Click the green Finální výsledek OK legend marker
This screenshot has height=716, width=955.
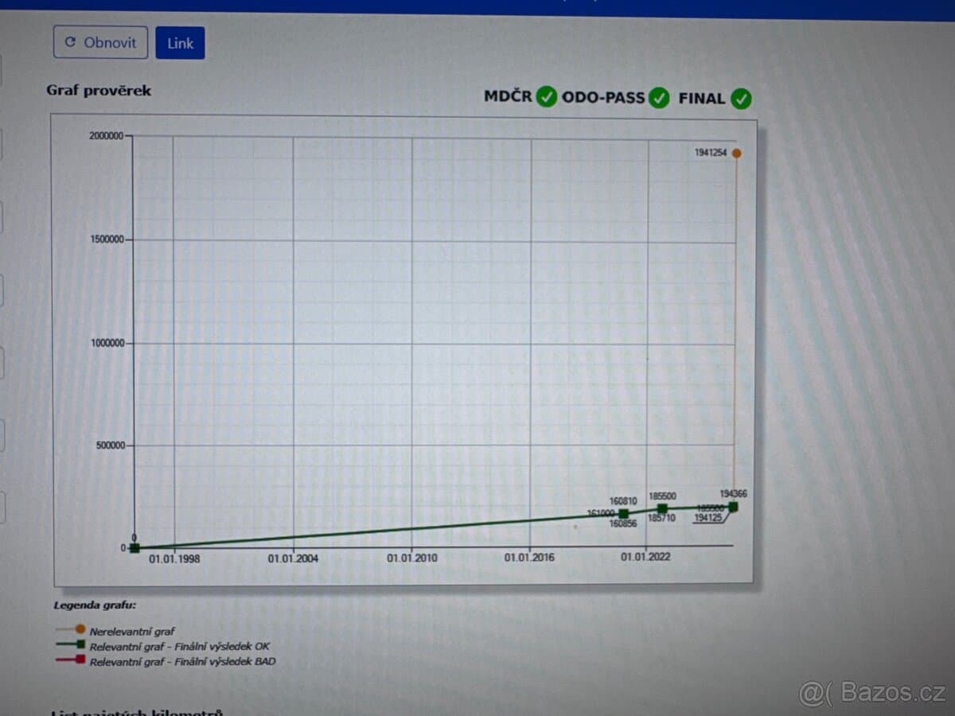click(79, 646)
